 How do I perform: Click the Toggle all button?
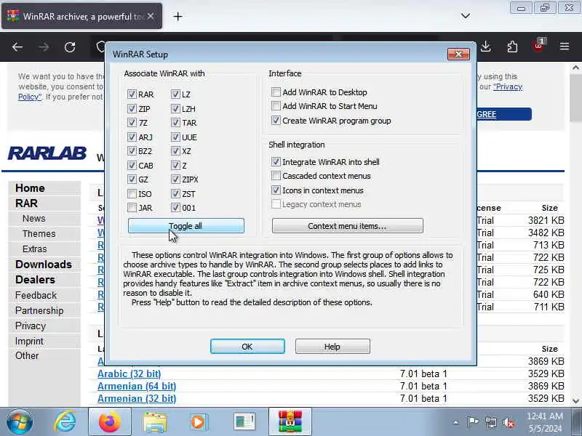tap(186, 226)
